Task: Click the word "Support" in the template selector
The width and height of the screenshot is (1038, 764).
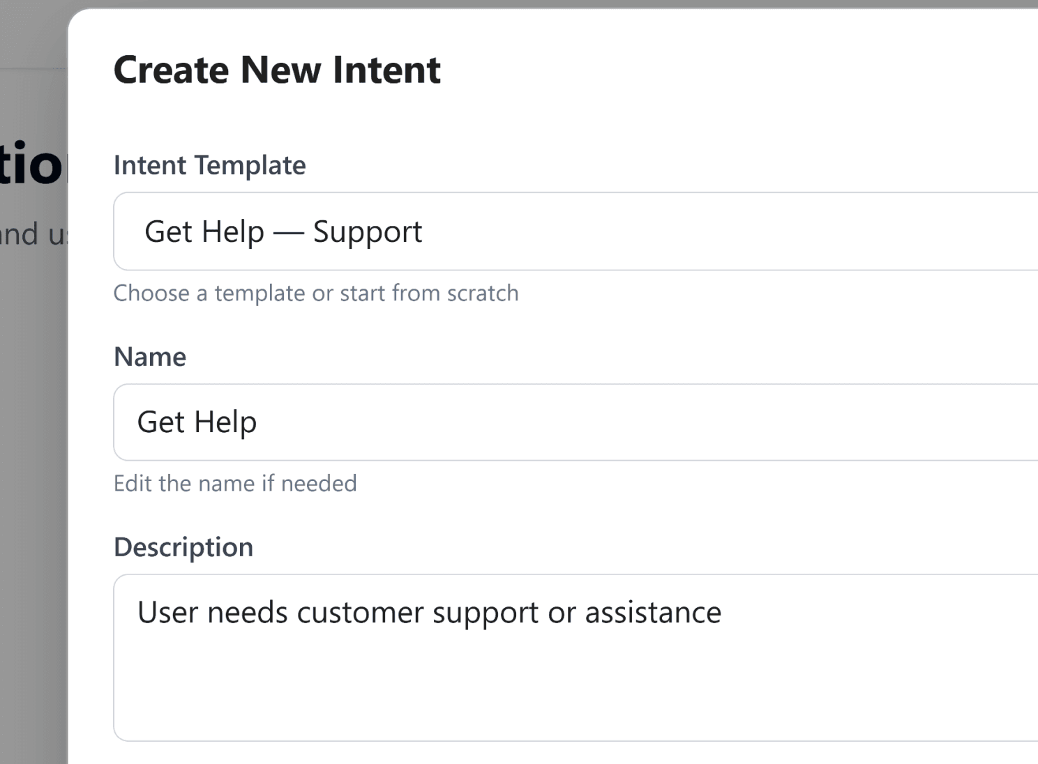Action: pyautogui.click(x=367, y=231)
